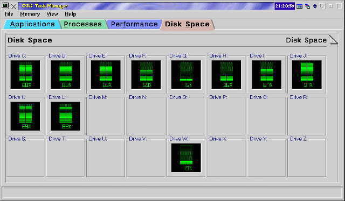The image size is (345, 201).
Task: Open the Help menu
Action: (x=70, y=15)
